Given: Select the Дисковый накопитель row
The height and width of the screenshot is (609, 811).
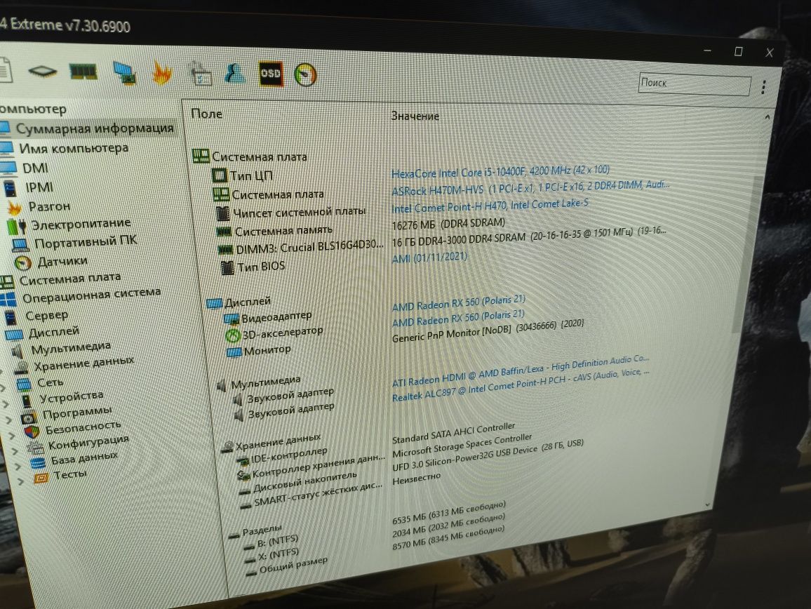Looking at the screenshot, I should (x=298, y=482).
